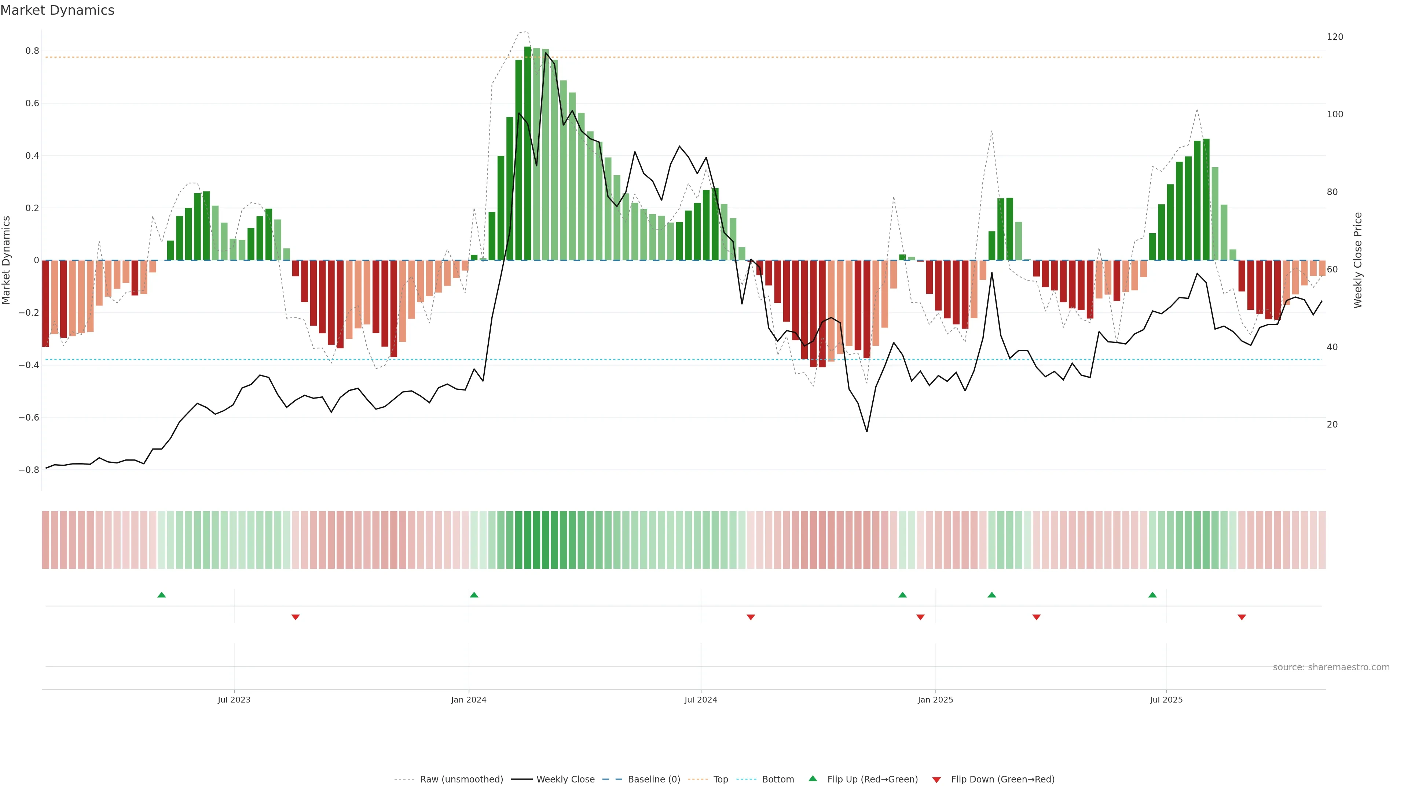Click the Market Dynamics chart title

click(58, 10)
